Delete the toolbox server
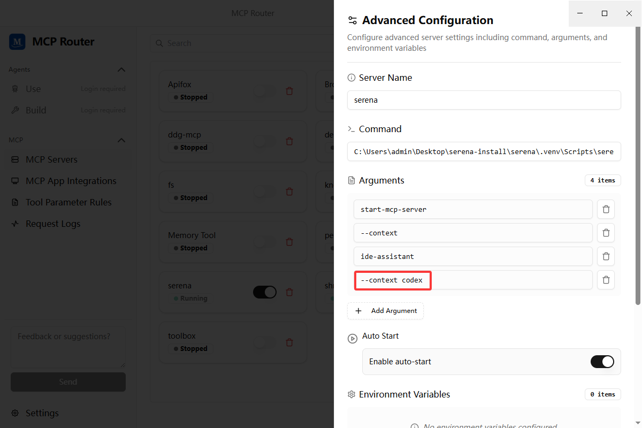Image resolution: width=642 pixels, height=428 pixels. point(289,342)
